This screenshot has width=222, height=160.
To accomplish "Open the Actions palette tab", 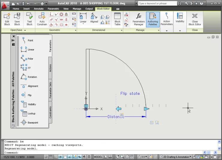I will (50, 68).
